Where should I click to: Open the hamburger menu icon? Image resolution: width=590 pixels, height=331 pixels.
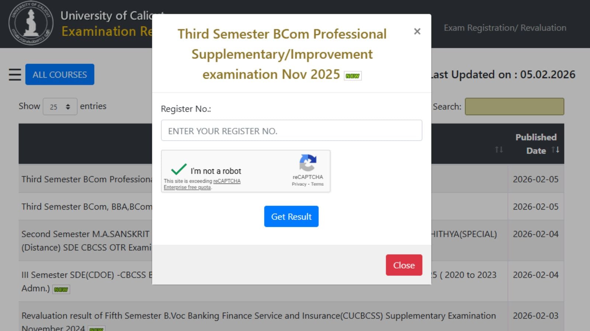pos(15,75)
